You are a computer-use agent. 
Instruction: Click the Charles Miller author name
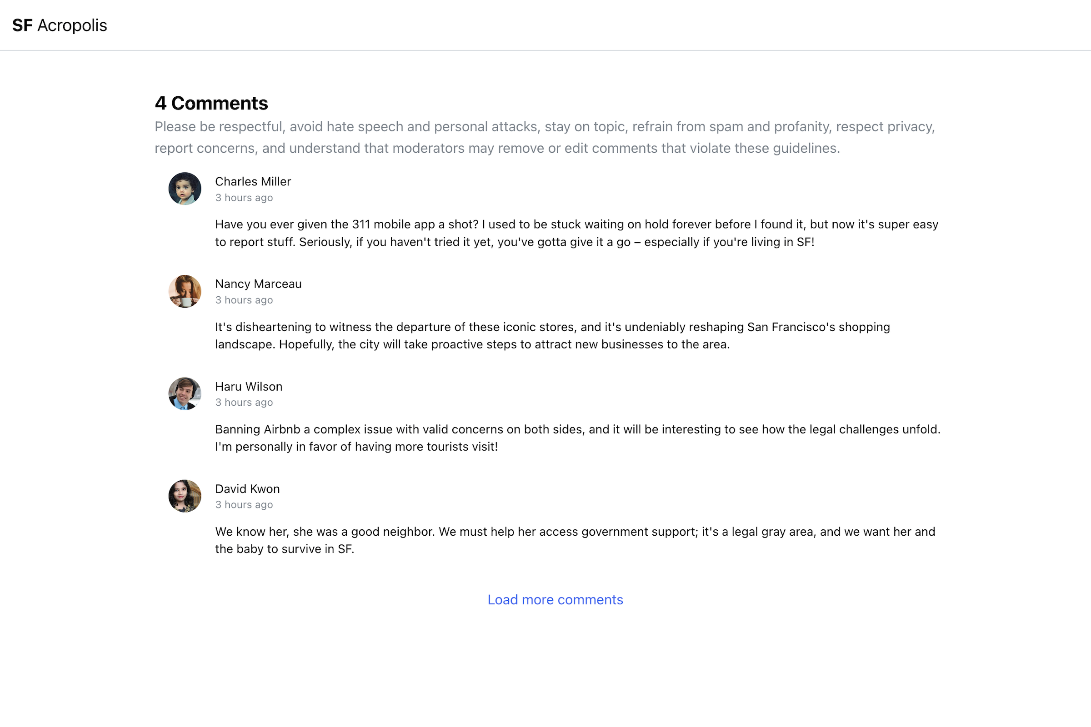click(253, 181)
